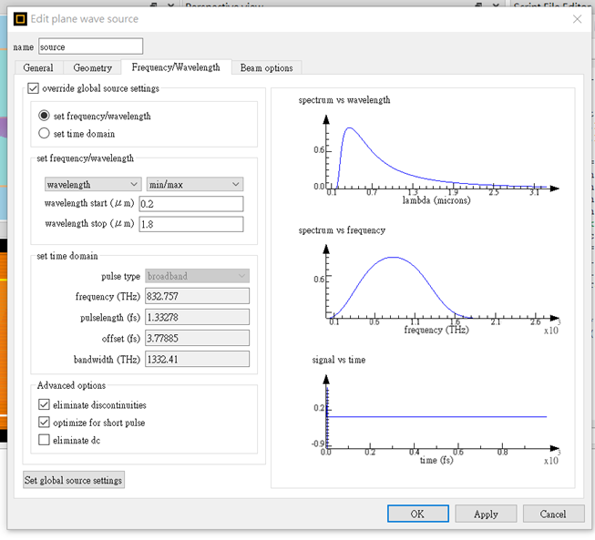Cancel the source edit dialog
This screenshot has width=595, height=540.
tap(553, 514)
